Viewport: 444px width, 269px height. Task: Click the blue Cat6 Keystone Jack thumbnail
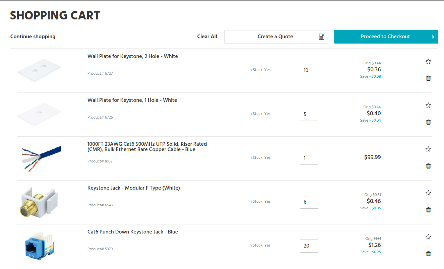tap(40, 246)
